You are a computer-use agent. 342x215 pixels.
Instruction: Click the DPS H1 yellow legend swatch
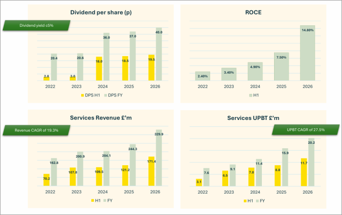[83, 96]
